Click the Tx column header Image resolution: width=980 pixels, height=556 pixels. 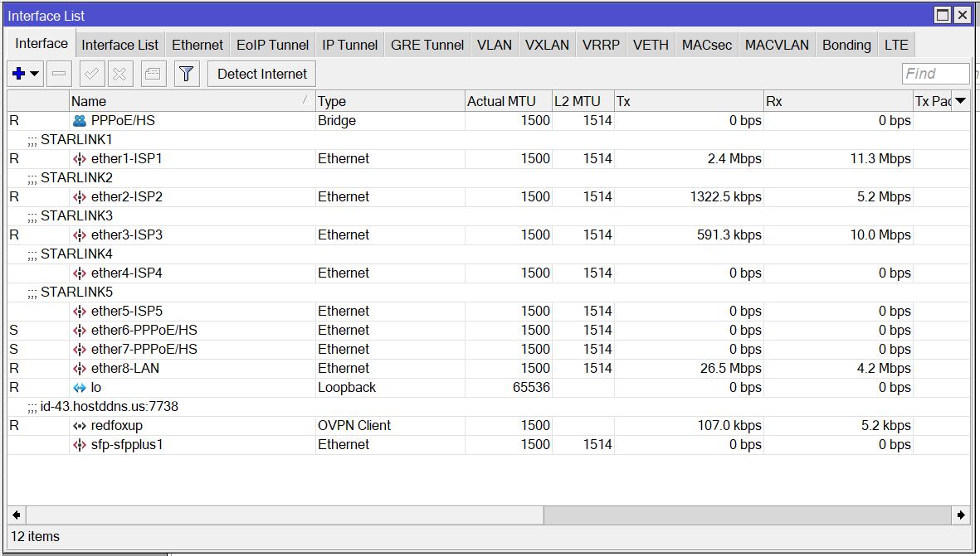point(689,101)
